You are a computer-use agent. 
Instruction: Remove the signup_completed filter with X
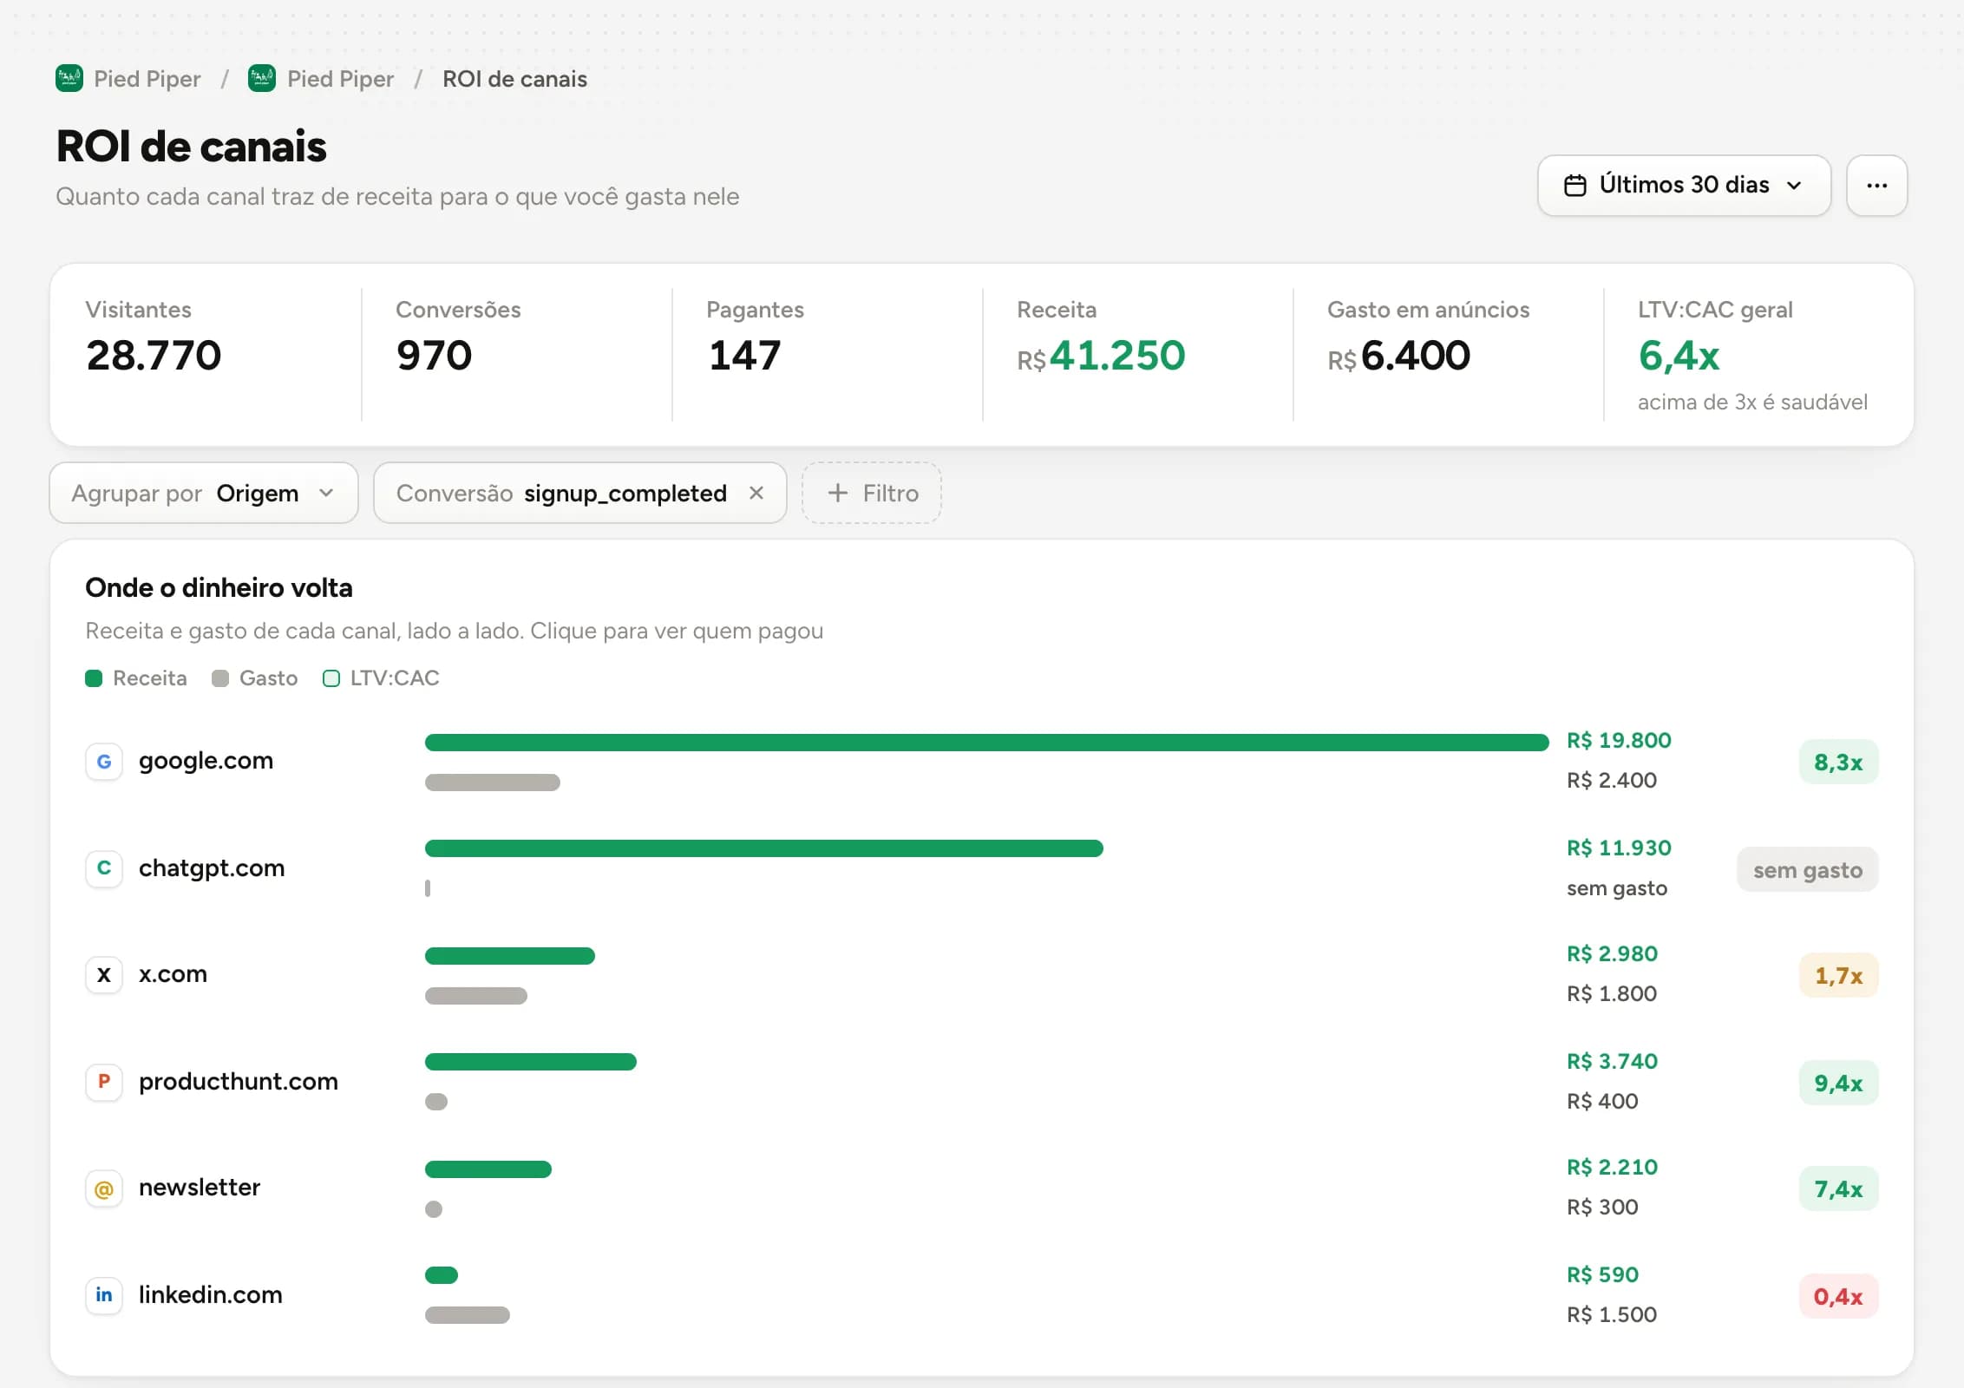(756, 493)
